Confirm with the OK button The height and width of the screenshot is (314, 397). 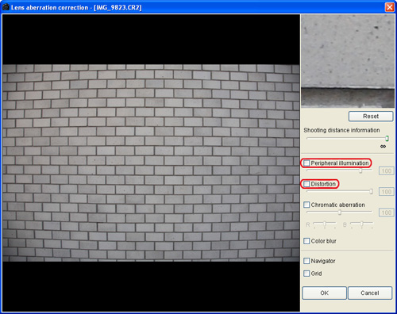point(324,293)
